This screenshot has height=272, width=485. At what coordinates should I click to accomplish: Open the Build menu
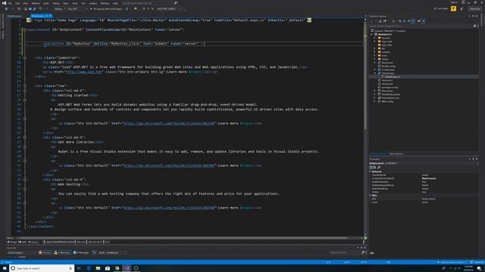[x=46, y=3]
